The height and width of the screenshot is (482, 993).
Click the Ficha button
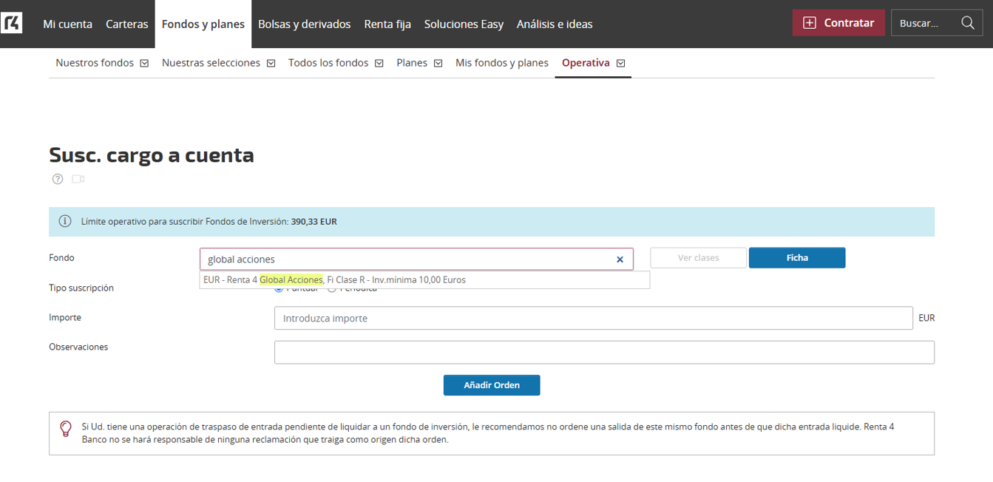point(797,258)
